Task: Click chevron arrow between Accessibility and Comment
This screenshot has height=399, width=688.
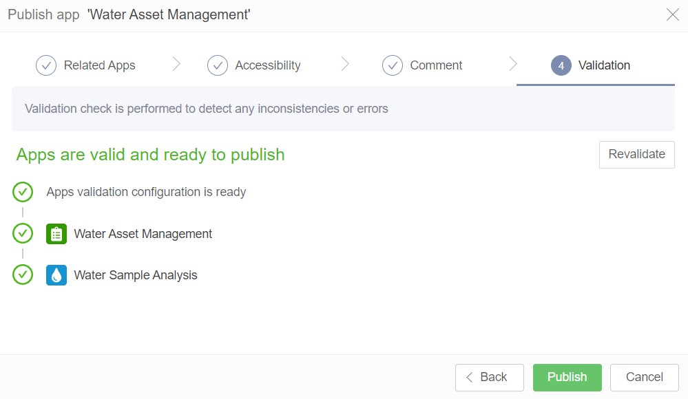Action: point(345,65)
